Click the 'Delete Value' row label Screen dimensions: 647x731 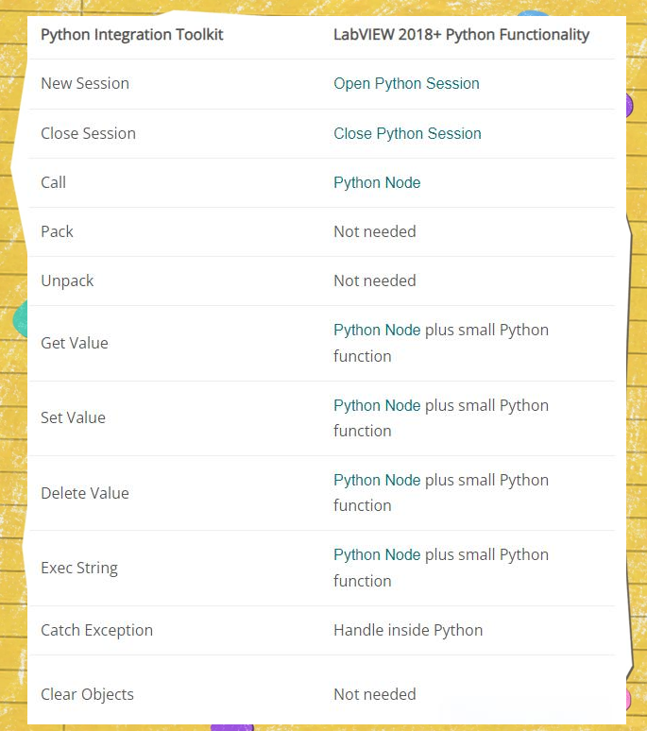point(85,494)
